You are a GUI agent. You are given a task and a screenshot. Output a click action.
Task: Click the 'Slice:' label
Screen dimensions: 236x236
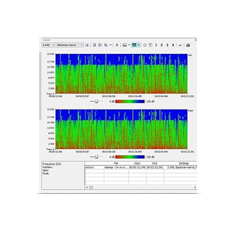coord(45,170)
